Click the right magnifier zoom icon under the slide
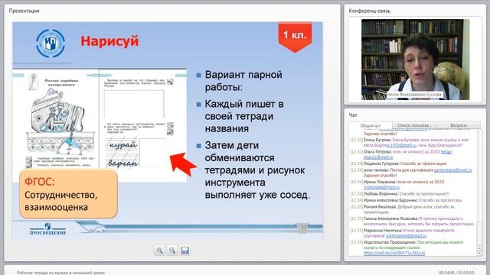490x275 pixels. point(172,251)
